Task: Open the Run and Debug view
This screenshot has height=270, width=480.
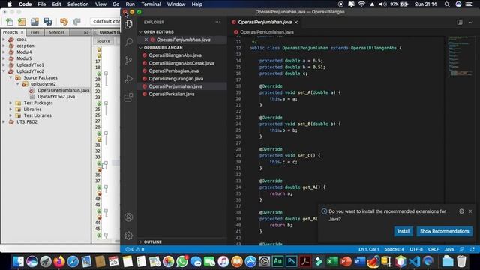Action: (128, 79)
